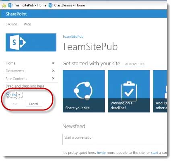The width and height of the screenshot is (173, 162).
Task: Click the Start a conversation box
Action: click(115, 139)
